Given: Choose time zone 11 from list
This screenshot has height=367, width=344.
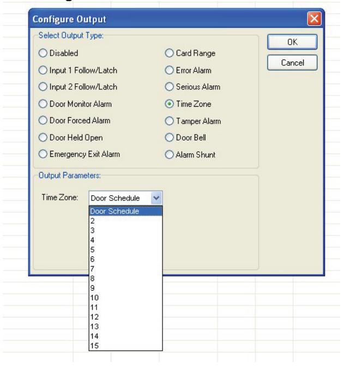Looking at the screenshot, I should 125,307.
